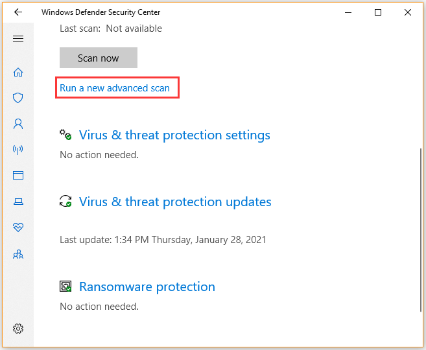
Task: Select the Virus & threat protection shield icon
Action: pyautogui.click(x=18, y=98)
